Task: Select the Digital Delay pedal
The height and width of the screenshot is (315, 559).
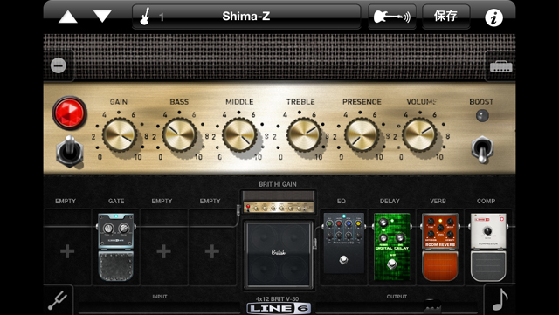Action: pyautogui.click(x=392, y=247)
